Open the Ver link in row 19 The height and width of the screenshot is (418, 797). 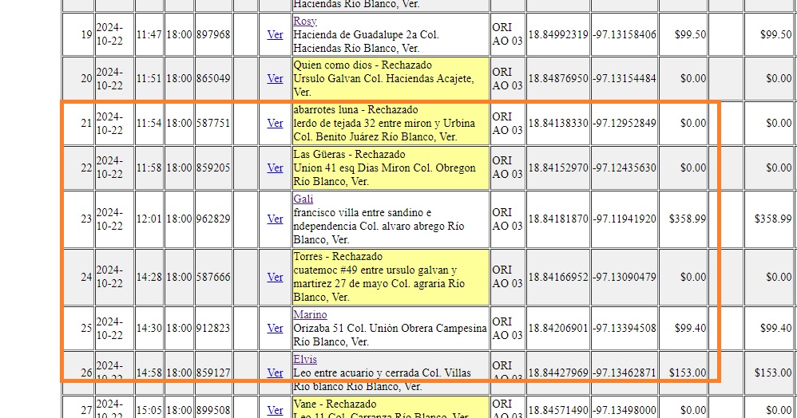275,34
